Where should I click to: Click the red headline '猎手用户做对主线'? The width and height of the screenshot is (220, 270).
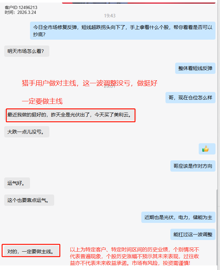(49, 83)
